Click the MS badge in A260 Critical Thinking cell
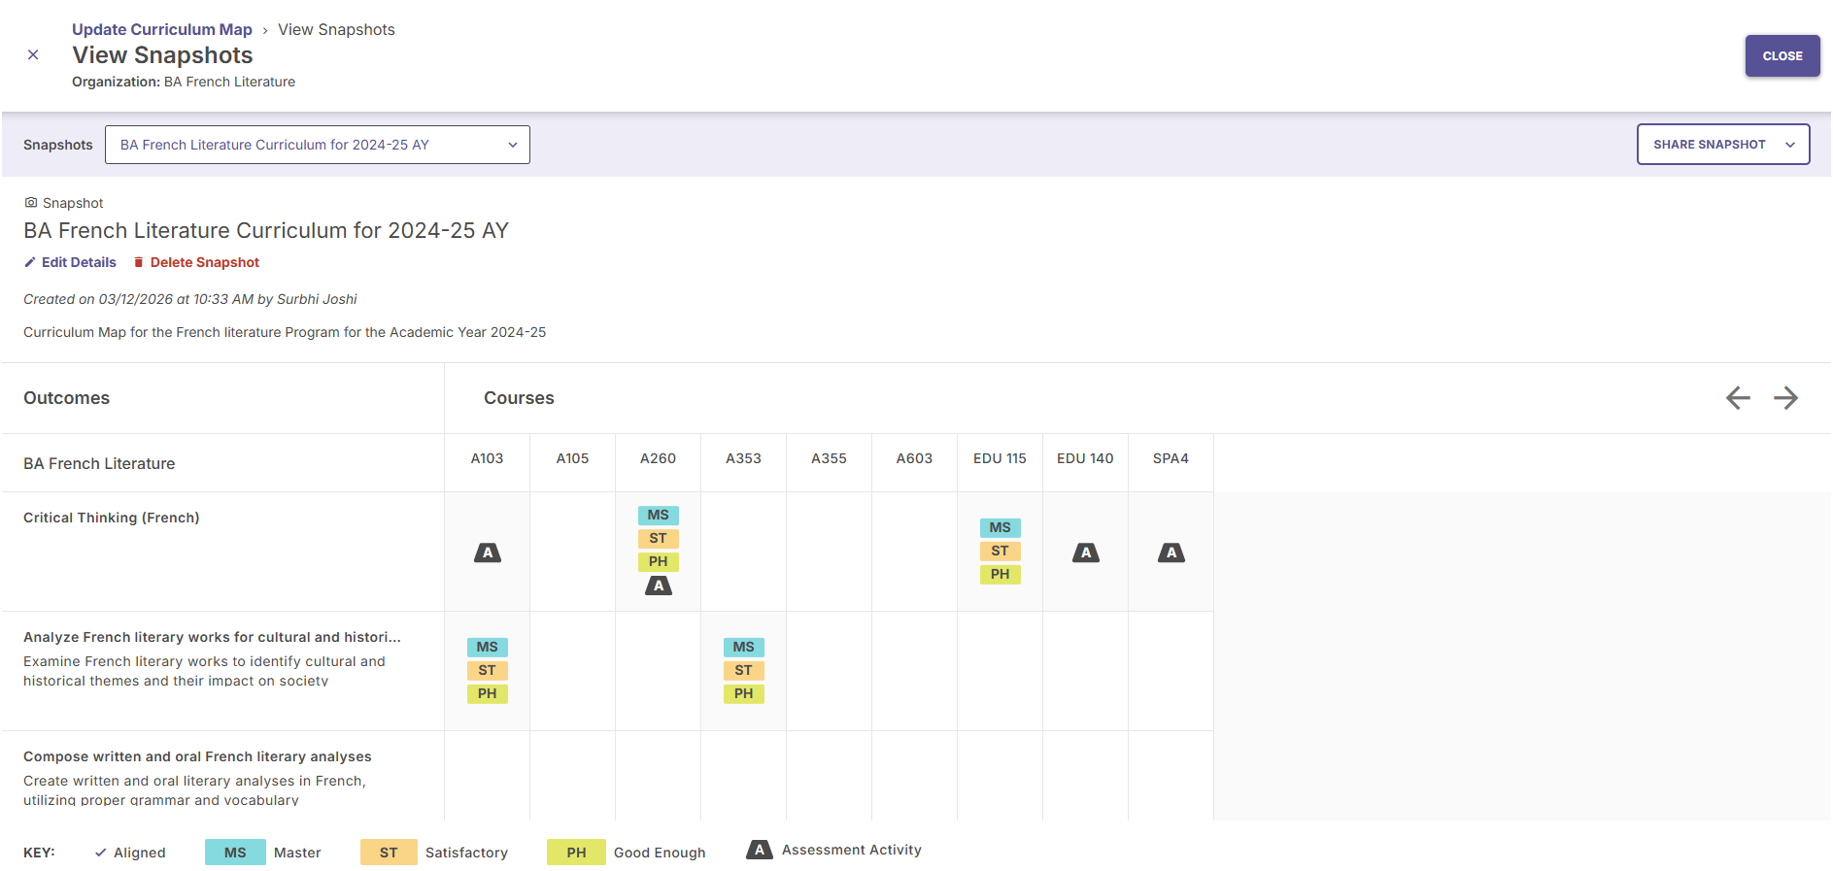The image size is (1833, 871). [x=659, y=516]
